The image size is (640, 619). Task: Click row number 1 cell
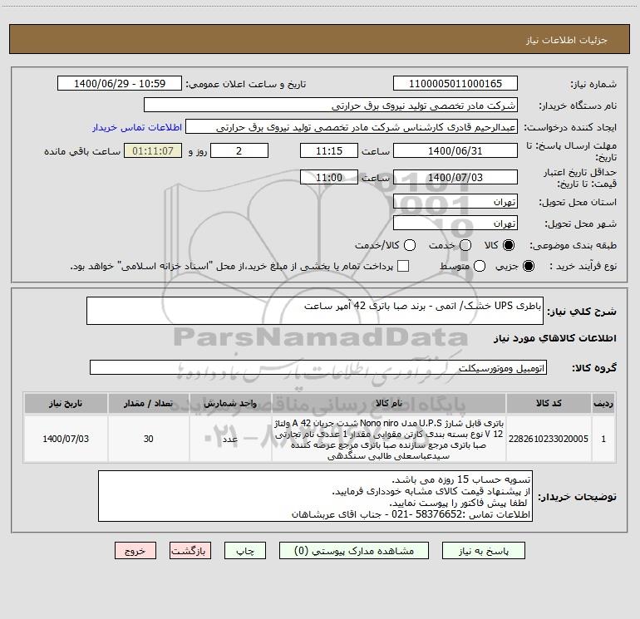[603, 439]
